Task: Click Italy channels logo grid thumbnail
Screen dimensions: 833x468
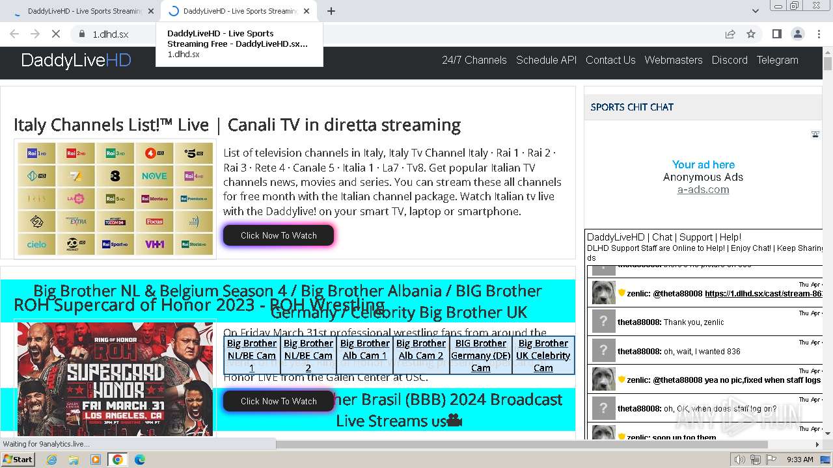Action: [x=115, y=199]
